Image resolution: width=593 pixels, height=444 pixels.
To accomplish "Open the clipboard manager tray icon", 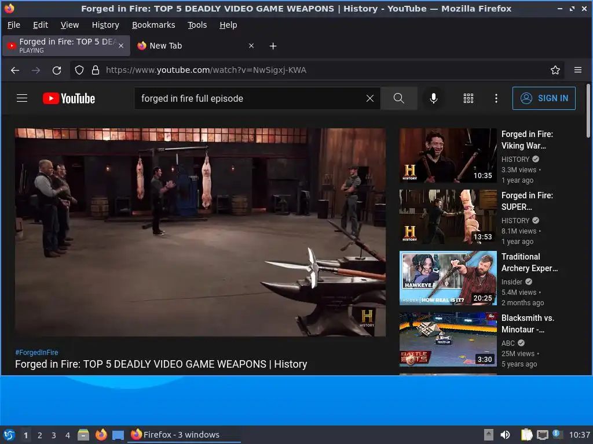I will (526, 435).
